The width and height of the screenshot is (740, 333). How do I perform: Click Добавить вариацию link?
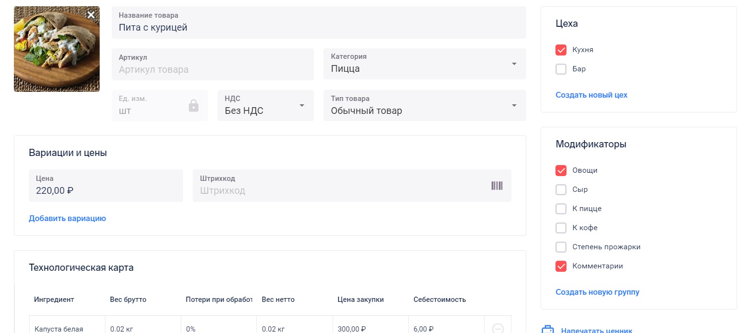pos(67,218)
